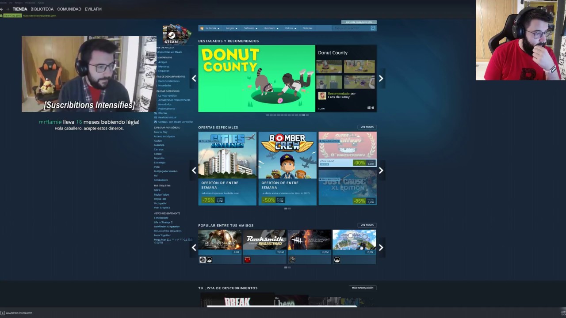Click the Estrategia genre link
This screenshot has height=318, width=566.
click(160, 163)
